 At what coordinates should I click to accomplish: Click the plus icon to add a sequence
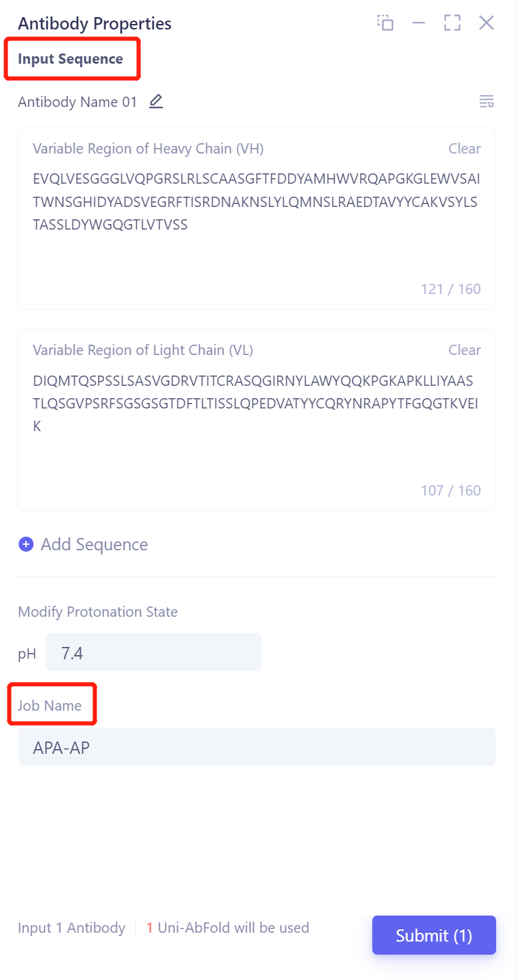tap(26, 543)
